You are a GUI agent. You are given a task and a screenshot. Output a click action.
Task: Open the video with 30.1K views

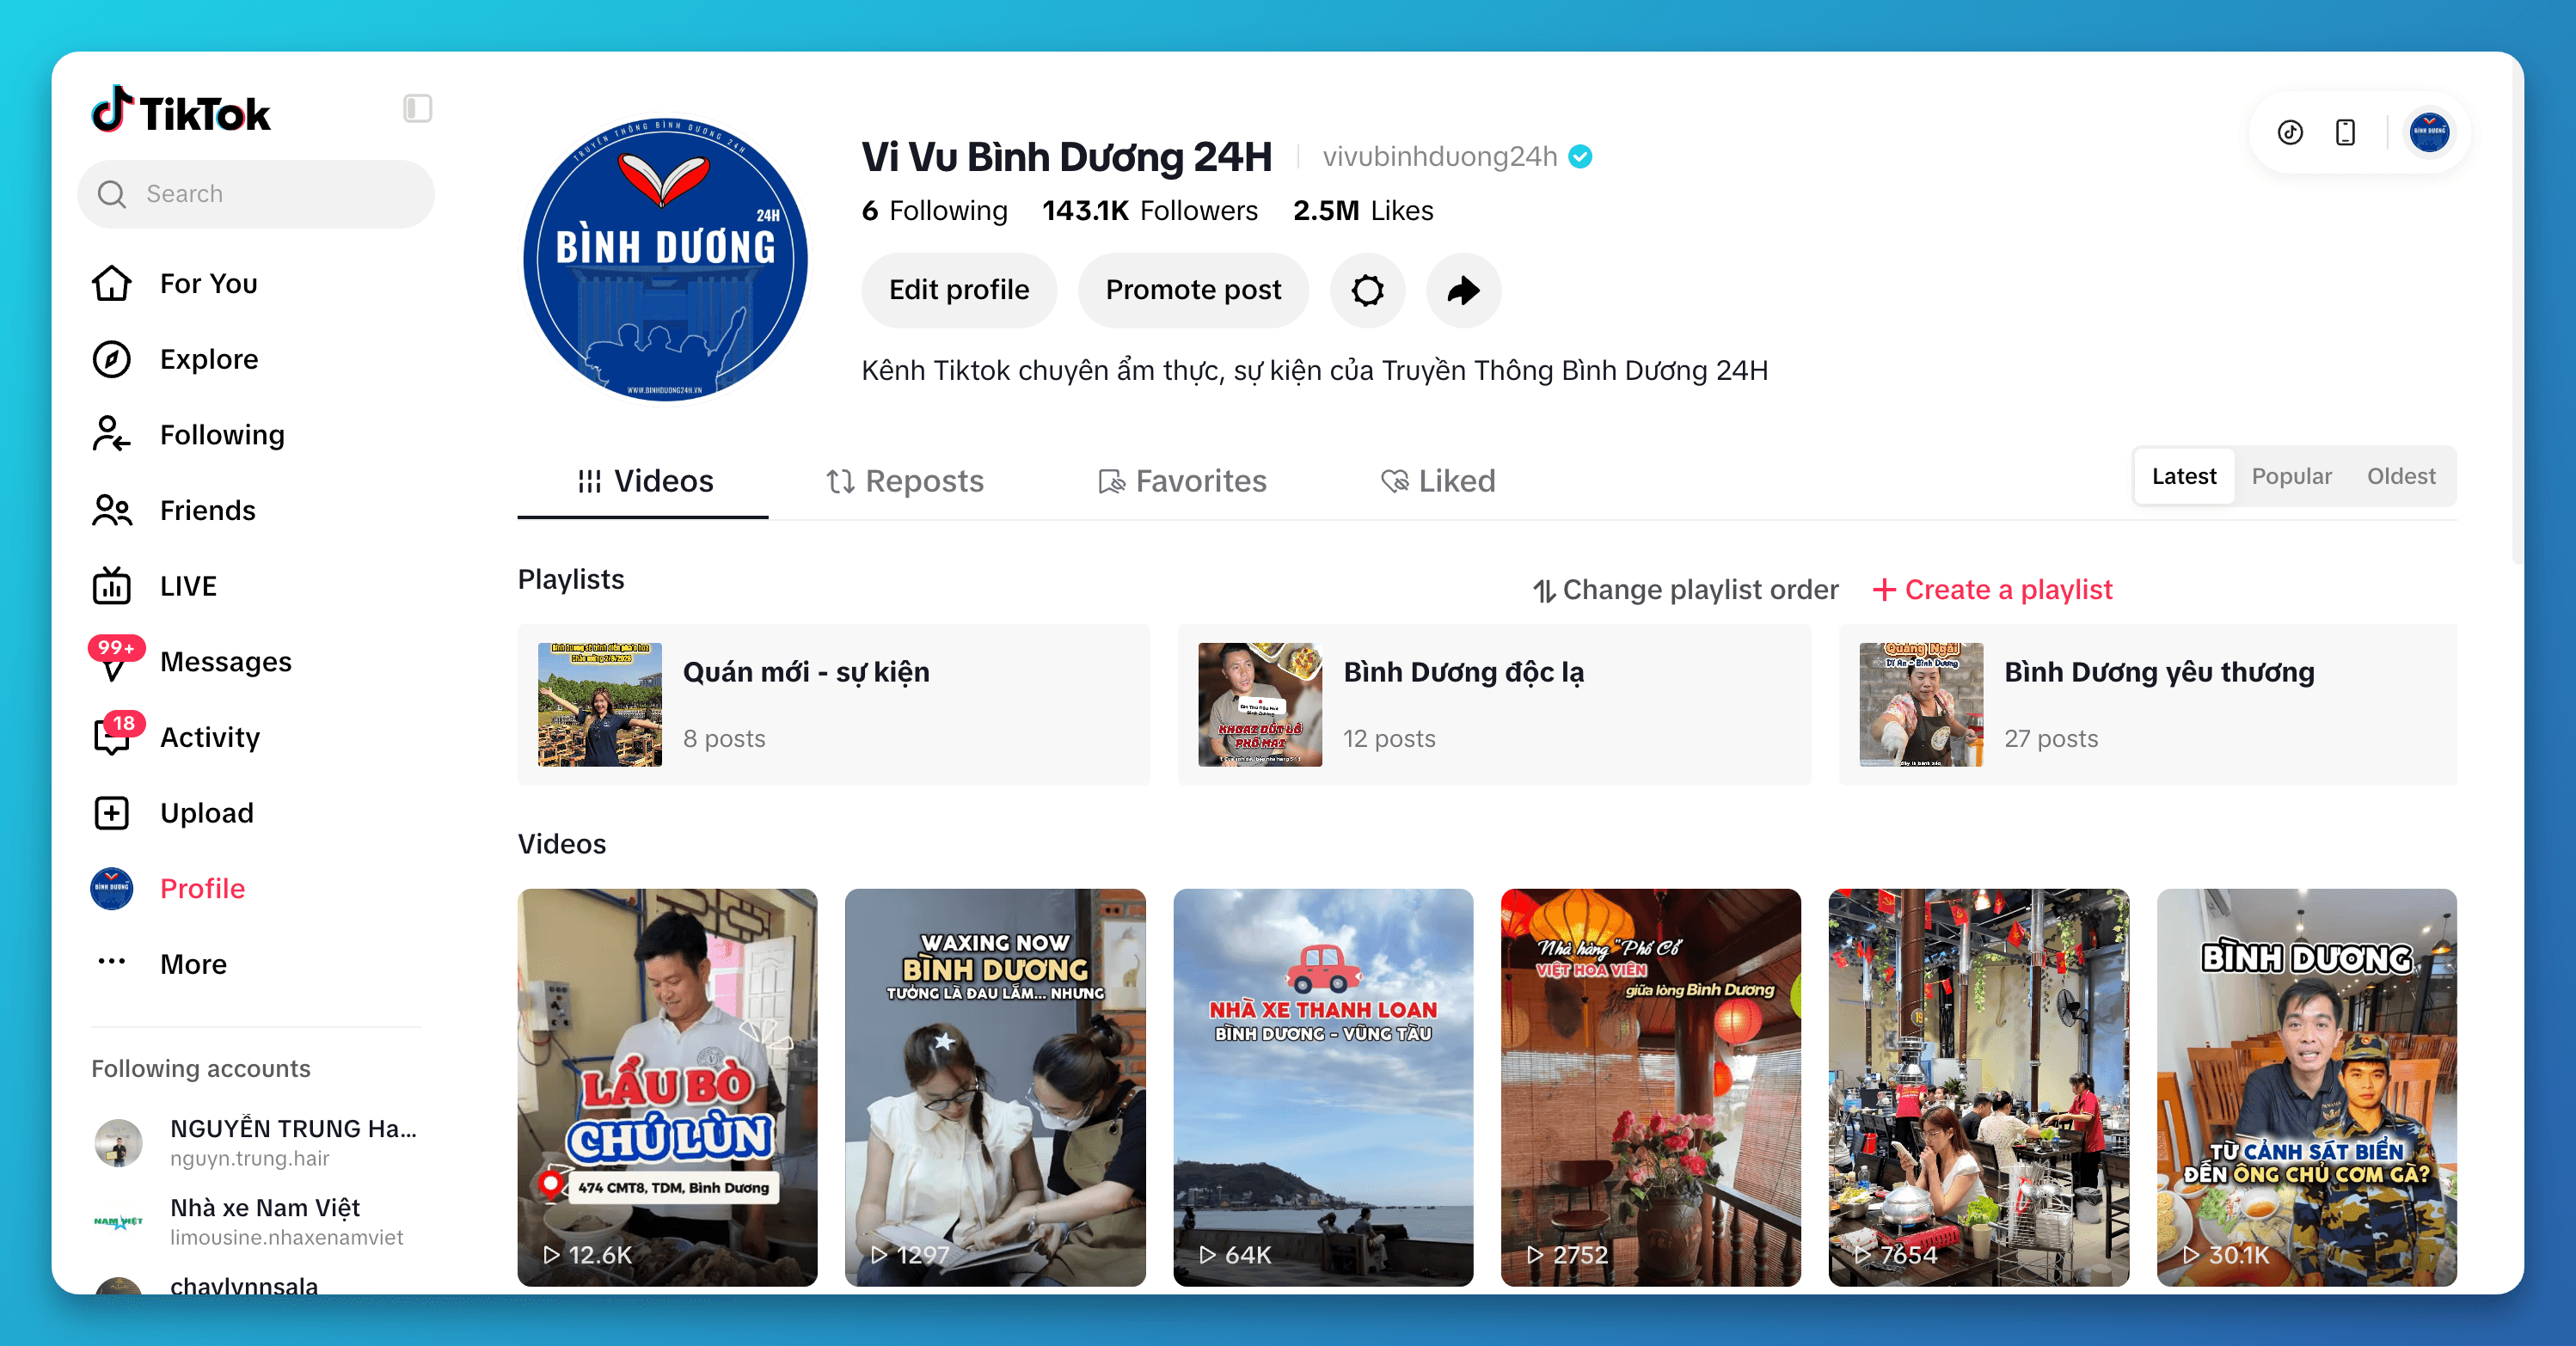[x=2307, y=1087]
